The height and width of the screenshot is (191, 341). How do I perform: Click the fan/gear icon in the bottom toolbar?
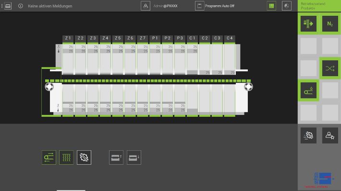[84, 157]
